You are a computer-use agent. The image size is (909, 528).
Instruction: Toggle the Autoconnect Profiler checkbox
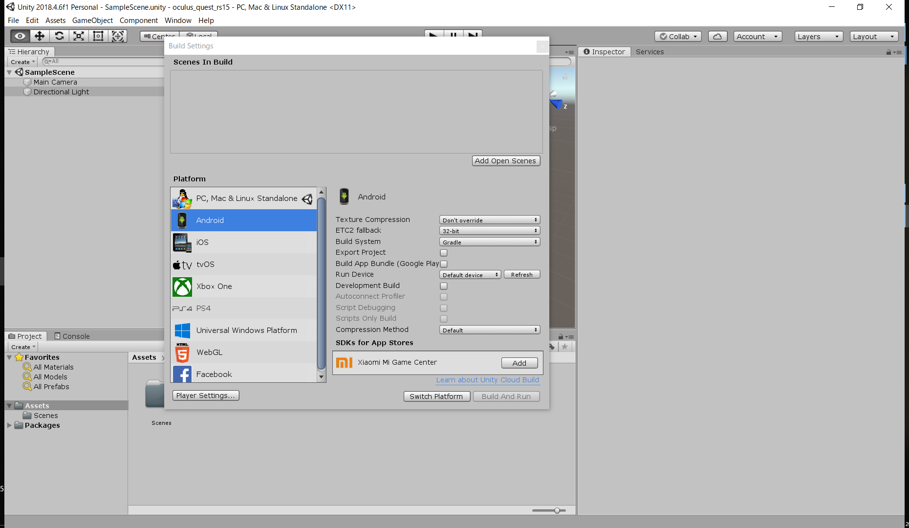point(444,297)
